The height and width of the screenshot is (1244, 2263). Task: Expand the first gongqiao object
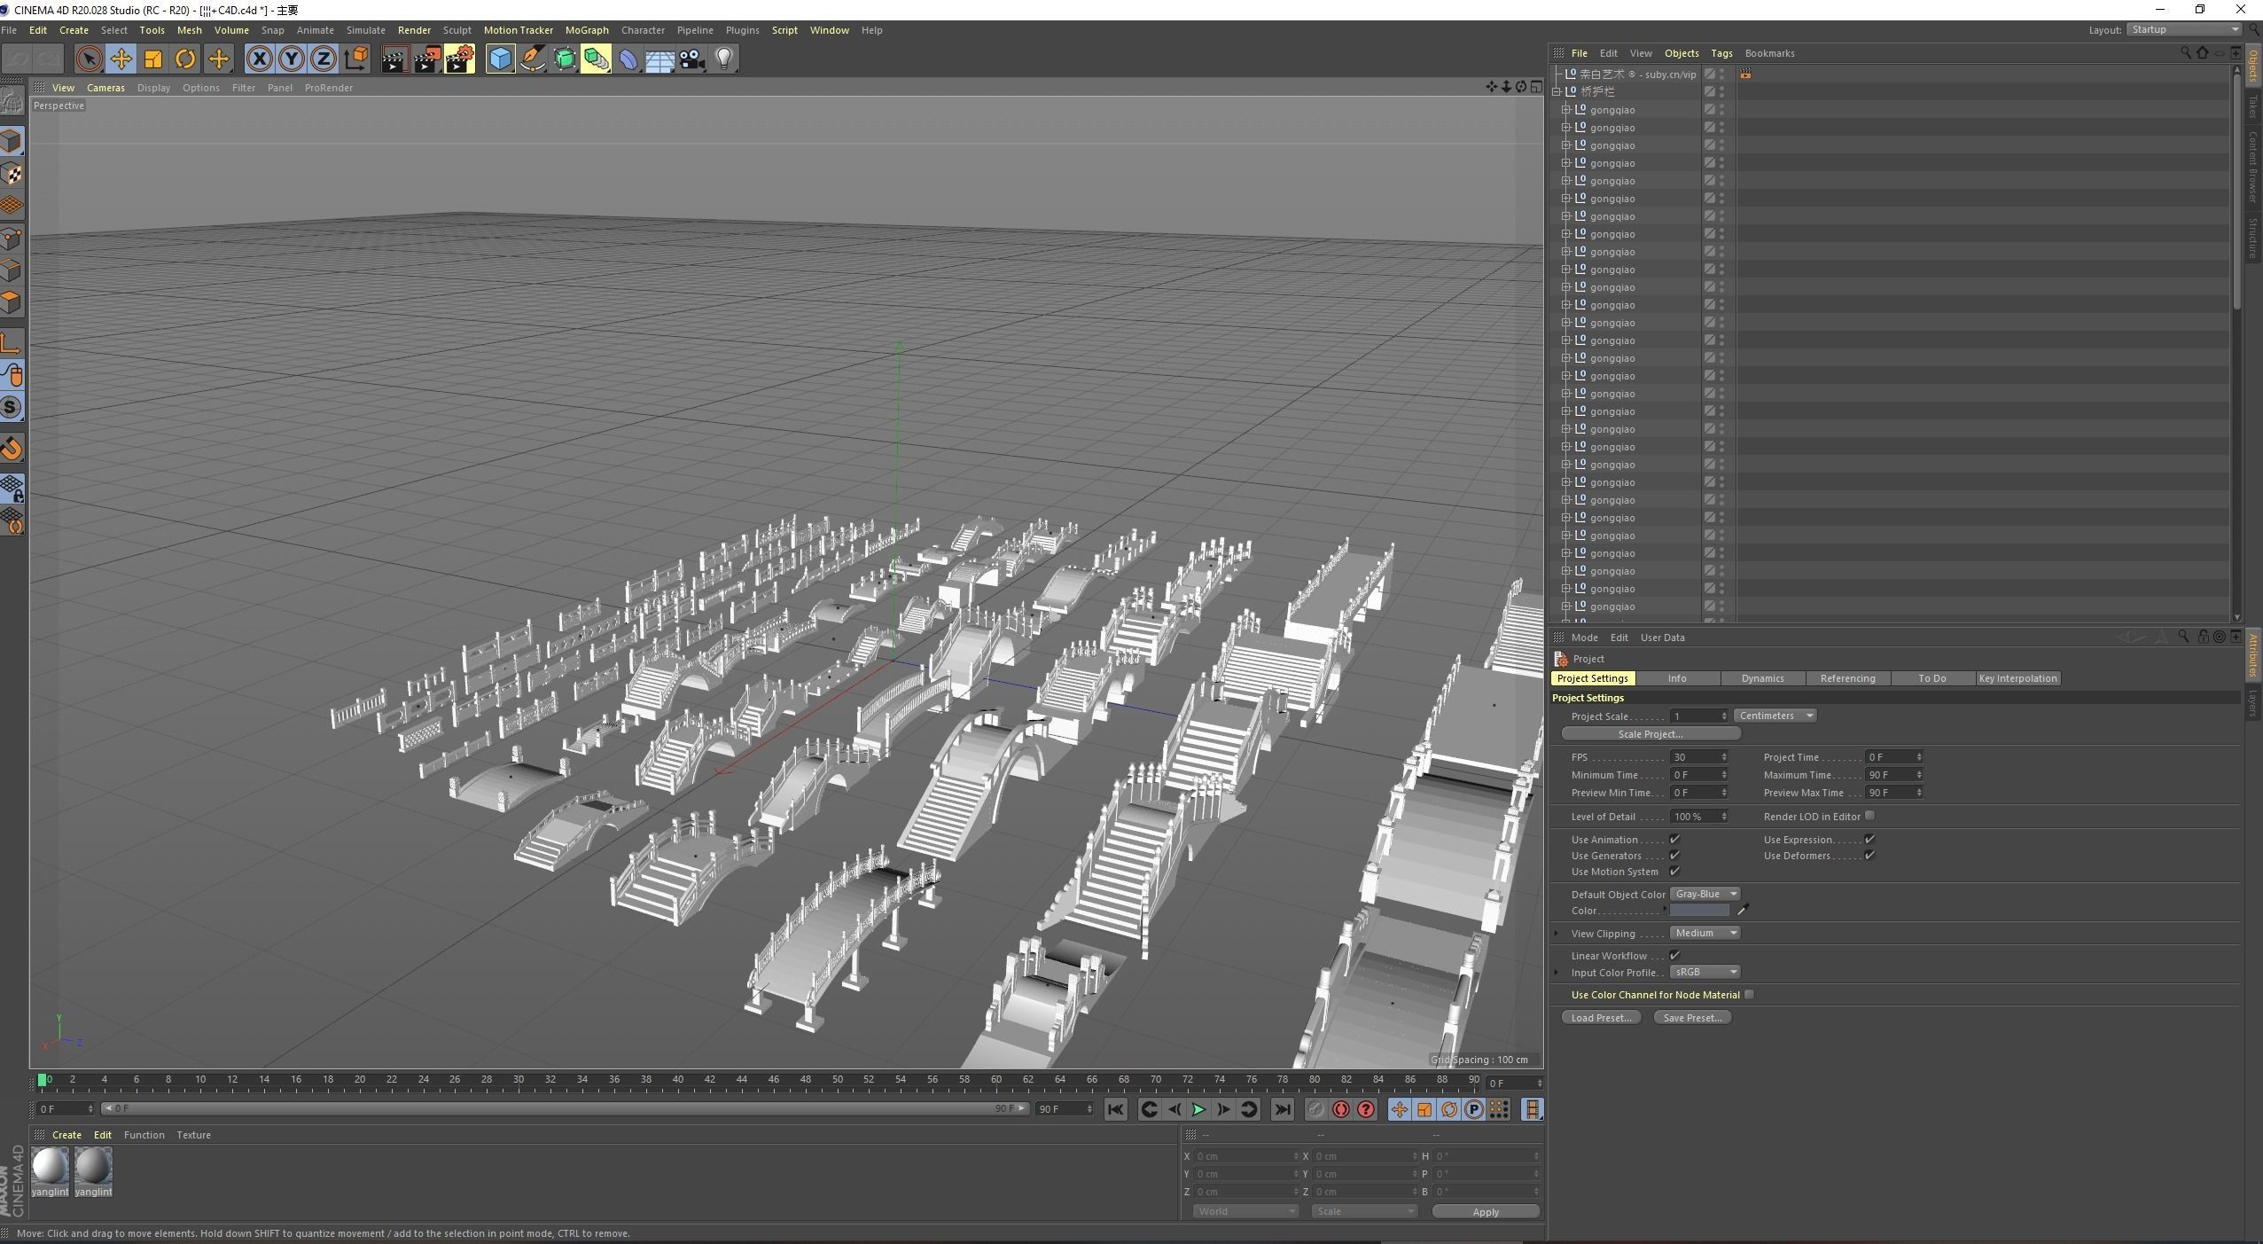[x=1565, y=110]
